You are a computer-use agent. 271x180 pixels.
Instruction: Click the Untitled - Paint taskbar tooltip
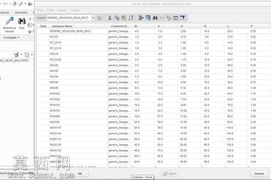[x=142, y=177]
